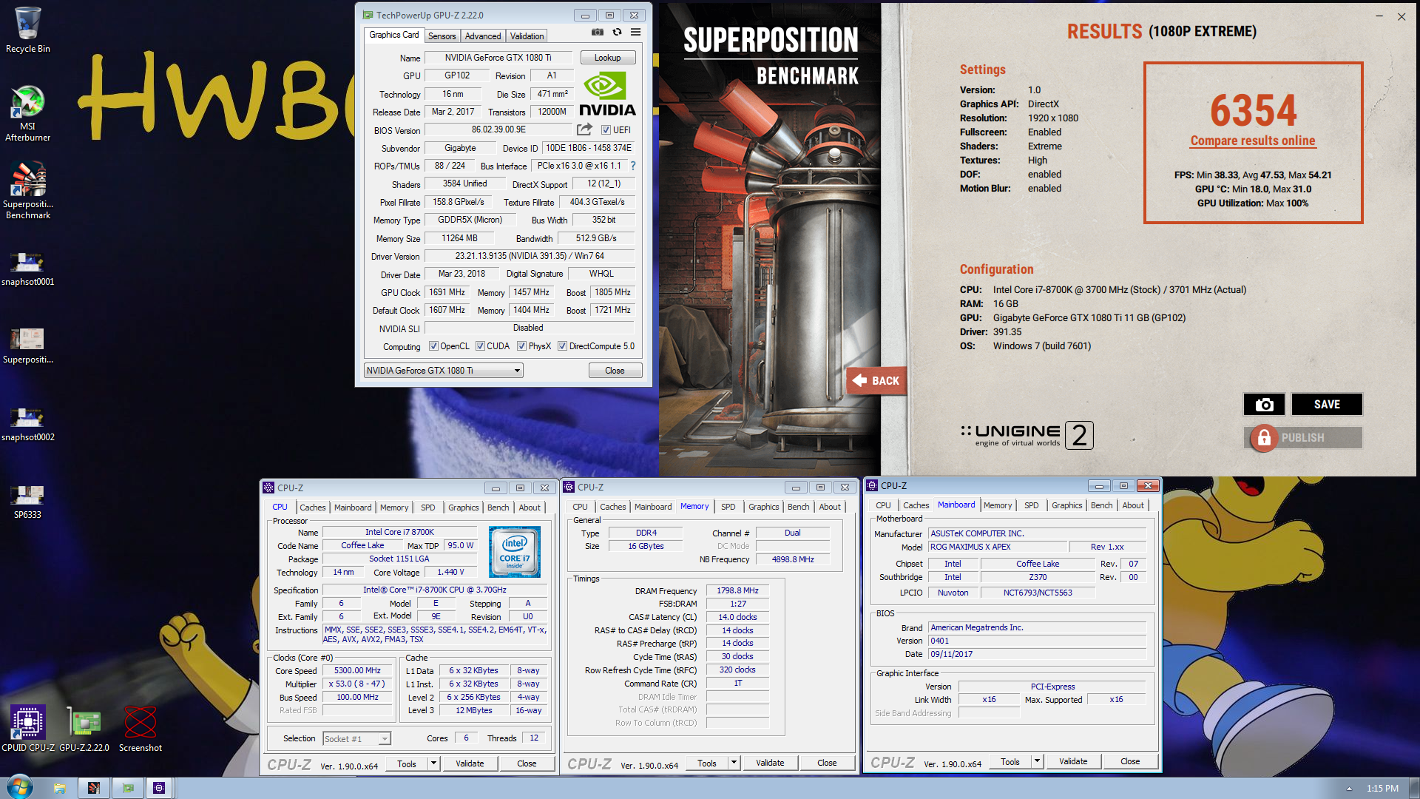Open the snaphsot0001 image file
The image size is (1420, 799).
click(x=27, y=269)
